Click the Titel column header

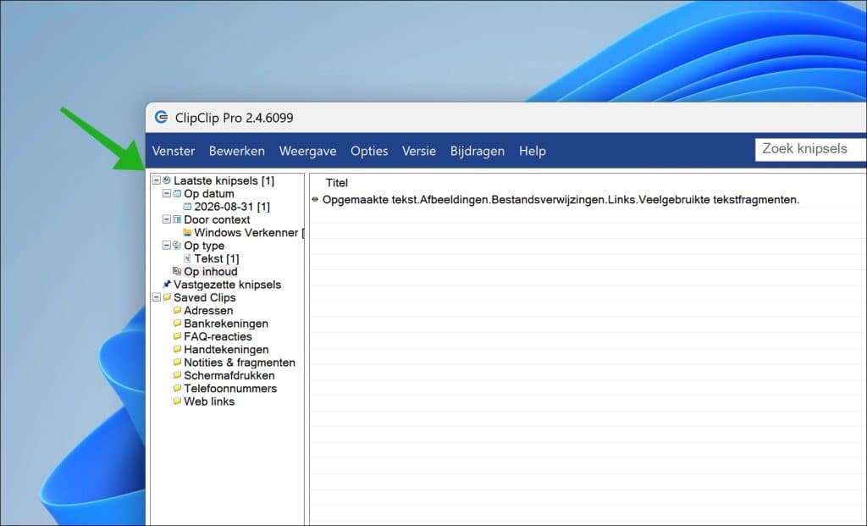337,182
